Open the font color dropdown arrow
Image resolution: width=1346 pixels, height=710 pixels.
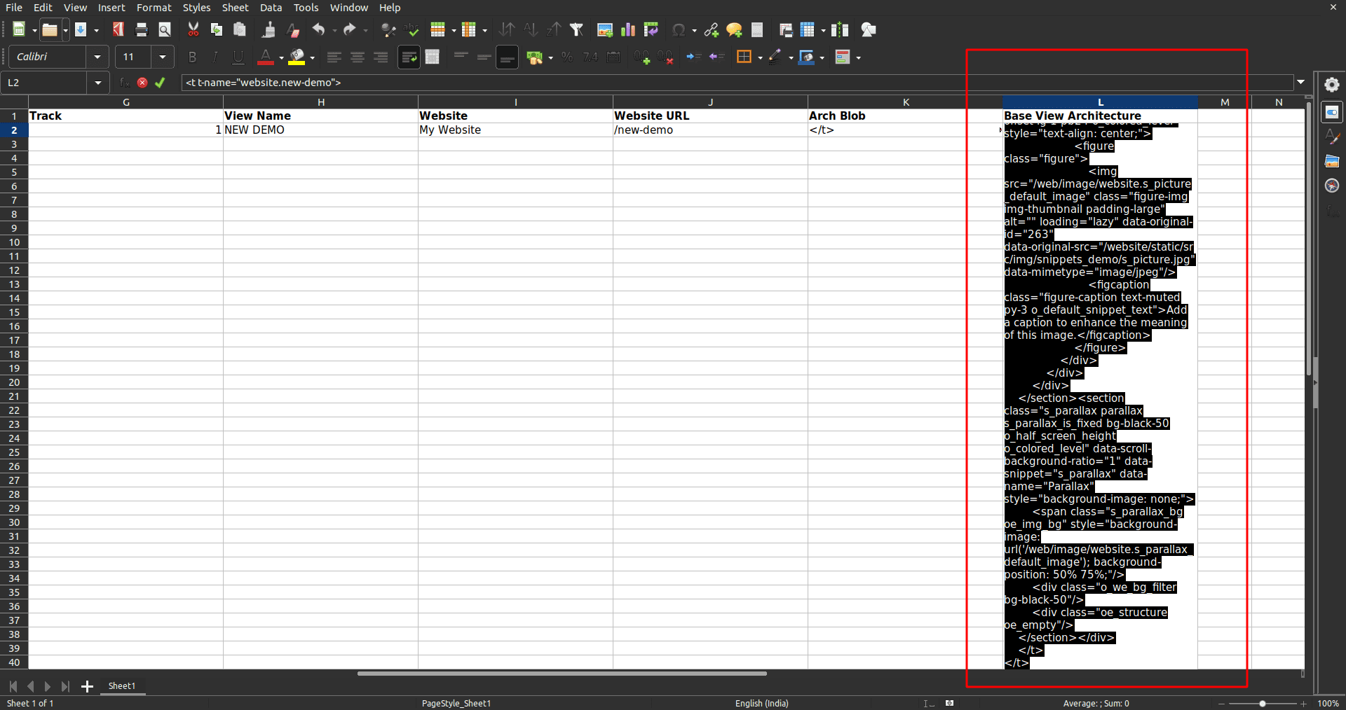[281, 57]
